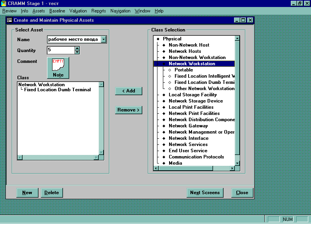311x233 pixels.
Task: Select Network Print Facilities tree item
Action: click(x=194, y=113)
